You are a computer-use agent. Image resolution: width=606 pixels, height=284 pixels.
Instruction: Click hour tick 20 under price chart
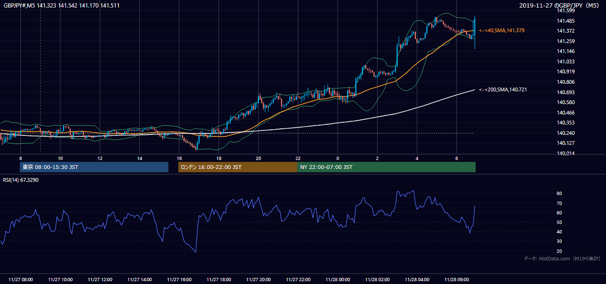pyautogui.click(x=258, y=158)
